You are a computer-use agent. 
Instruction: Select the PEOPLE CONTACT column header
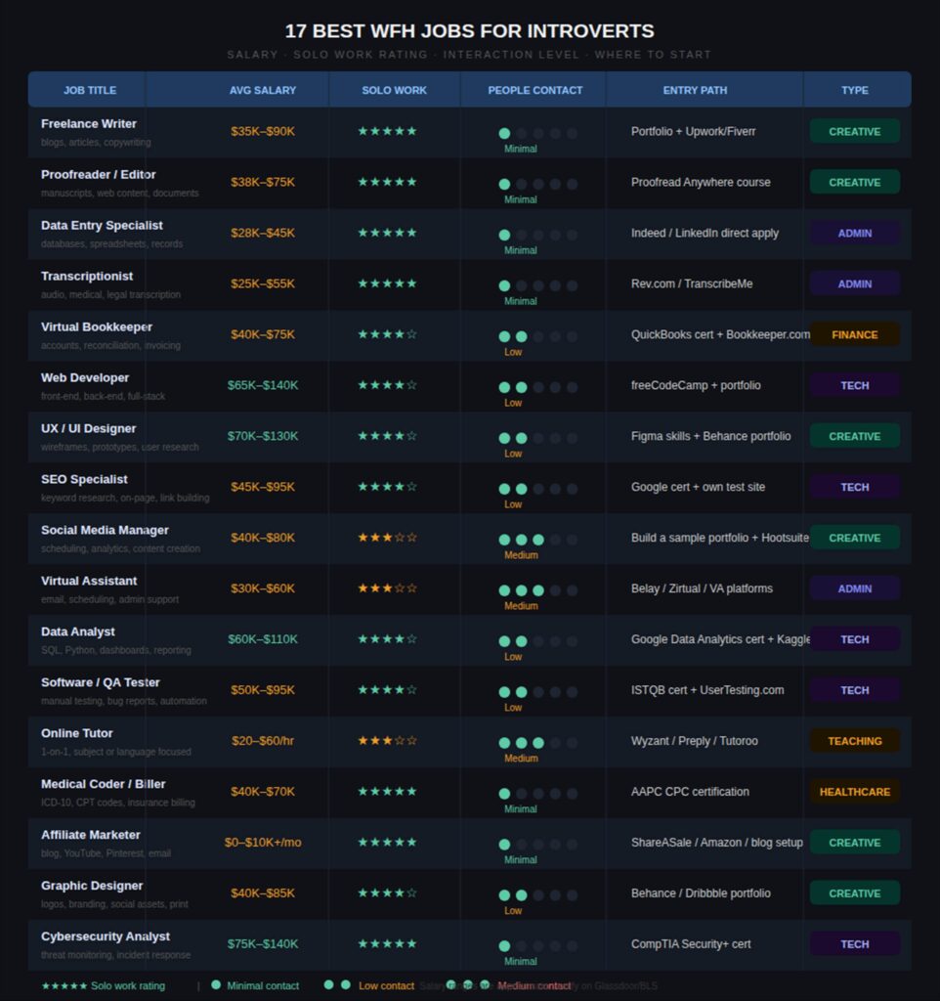point(534,90)
